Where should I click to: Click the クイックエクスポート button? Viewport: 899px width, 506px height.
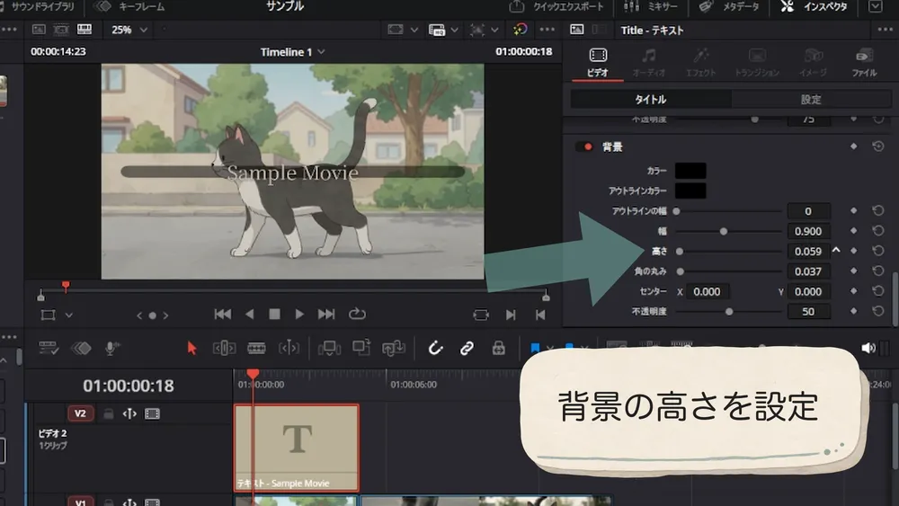click(x=556, y=7)
